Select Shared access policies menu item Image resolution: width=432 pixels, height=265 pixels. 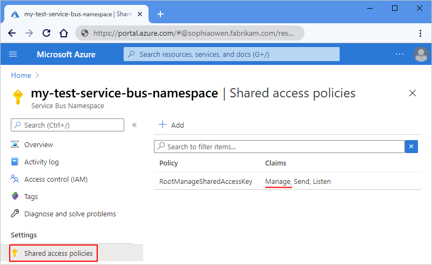coord(58,253)
